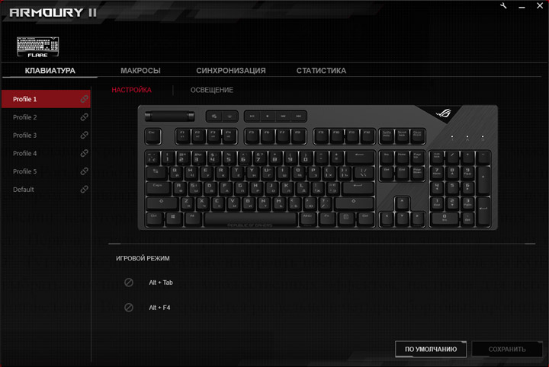Click the link icon beside Profile 1
This screenshot has width=549, height=367.
point(85,99)
